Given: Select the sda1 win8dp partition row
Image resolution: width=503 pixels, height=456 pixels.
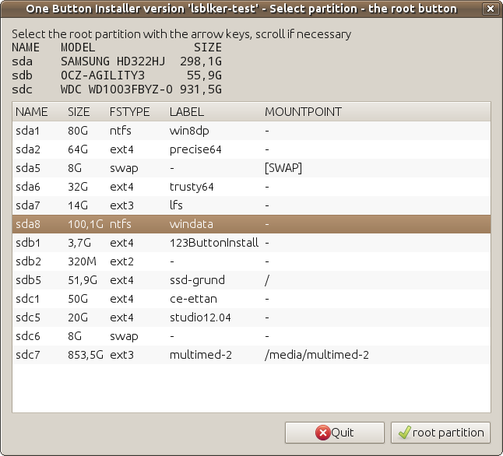Looking at the screenshot, I should [251, 131].
